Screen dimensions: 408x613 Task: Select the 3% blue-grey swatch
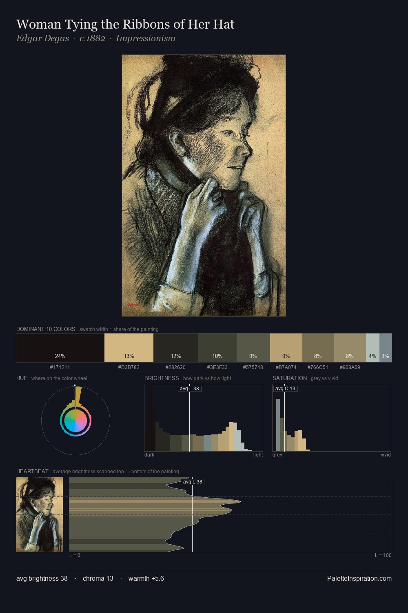(386, 348)
